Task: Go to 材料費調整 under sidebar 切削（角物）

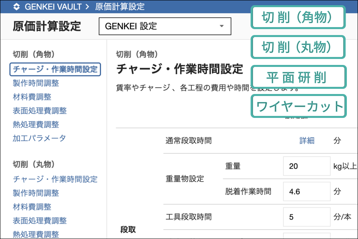Action: (32, 97)
